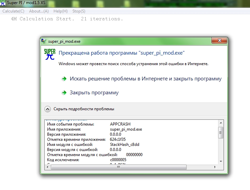
Task: Choose 'Закрыть программу' option
Action: click(94, 93)
